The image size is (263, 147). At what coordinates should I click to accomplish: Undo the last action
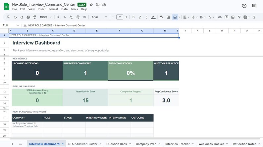pyautogui.click(x=15, y=17)
